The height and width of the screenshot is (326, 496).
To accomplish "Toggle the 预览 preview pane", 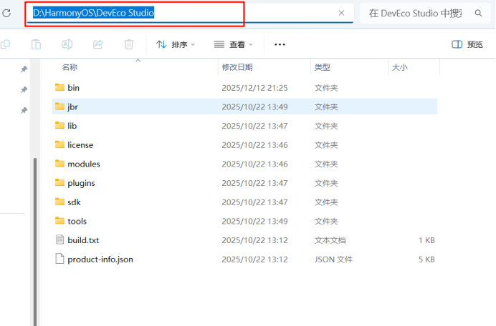I will 467,44.
